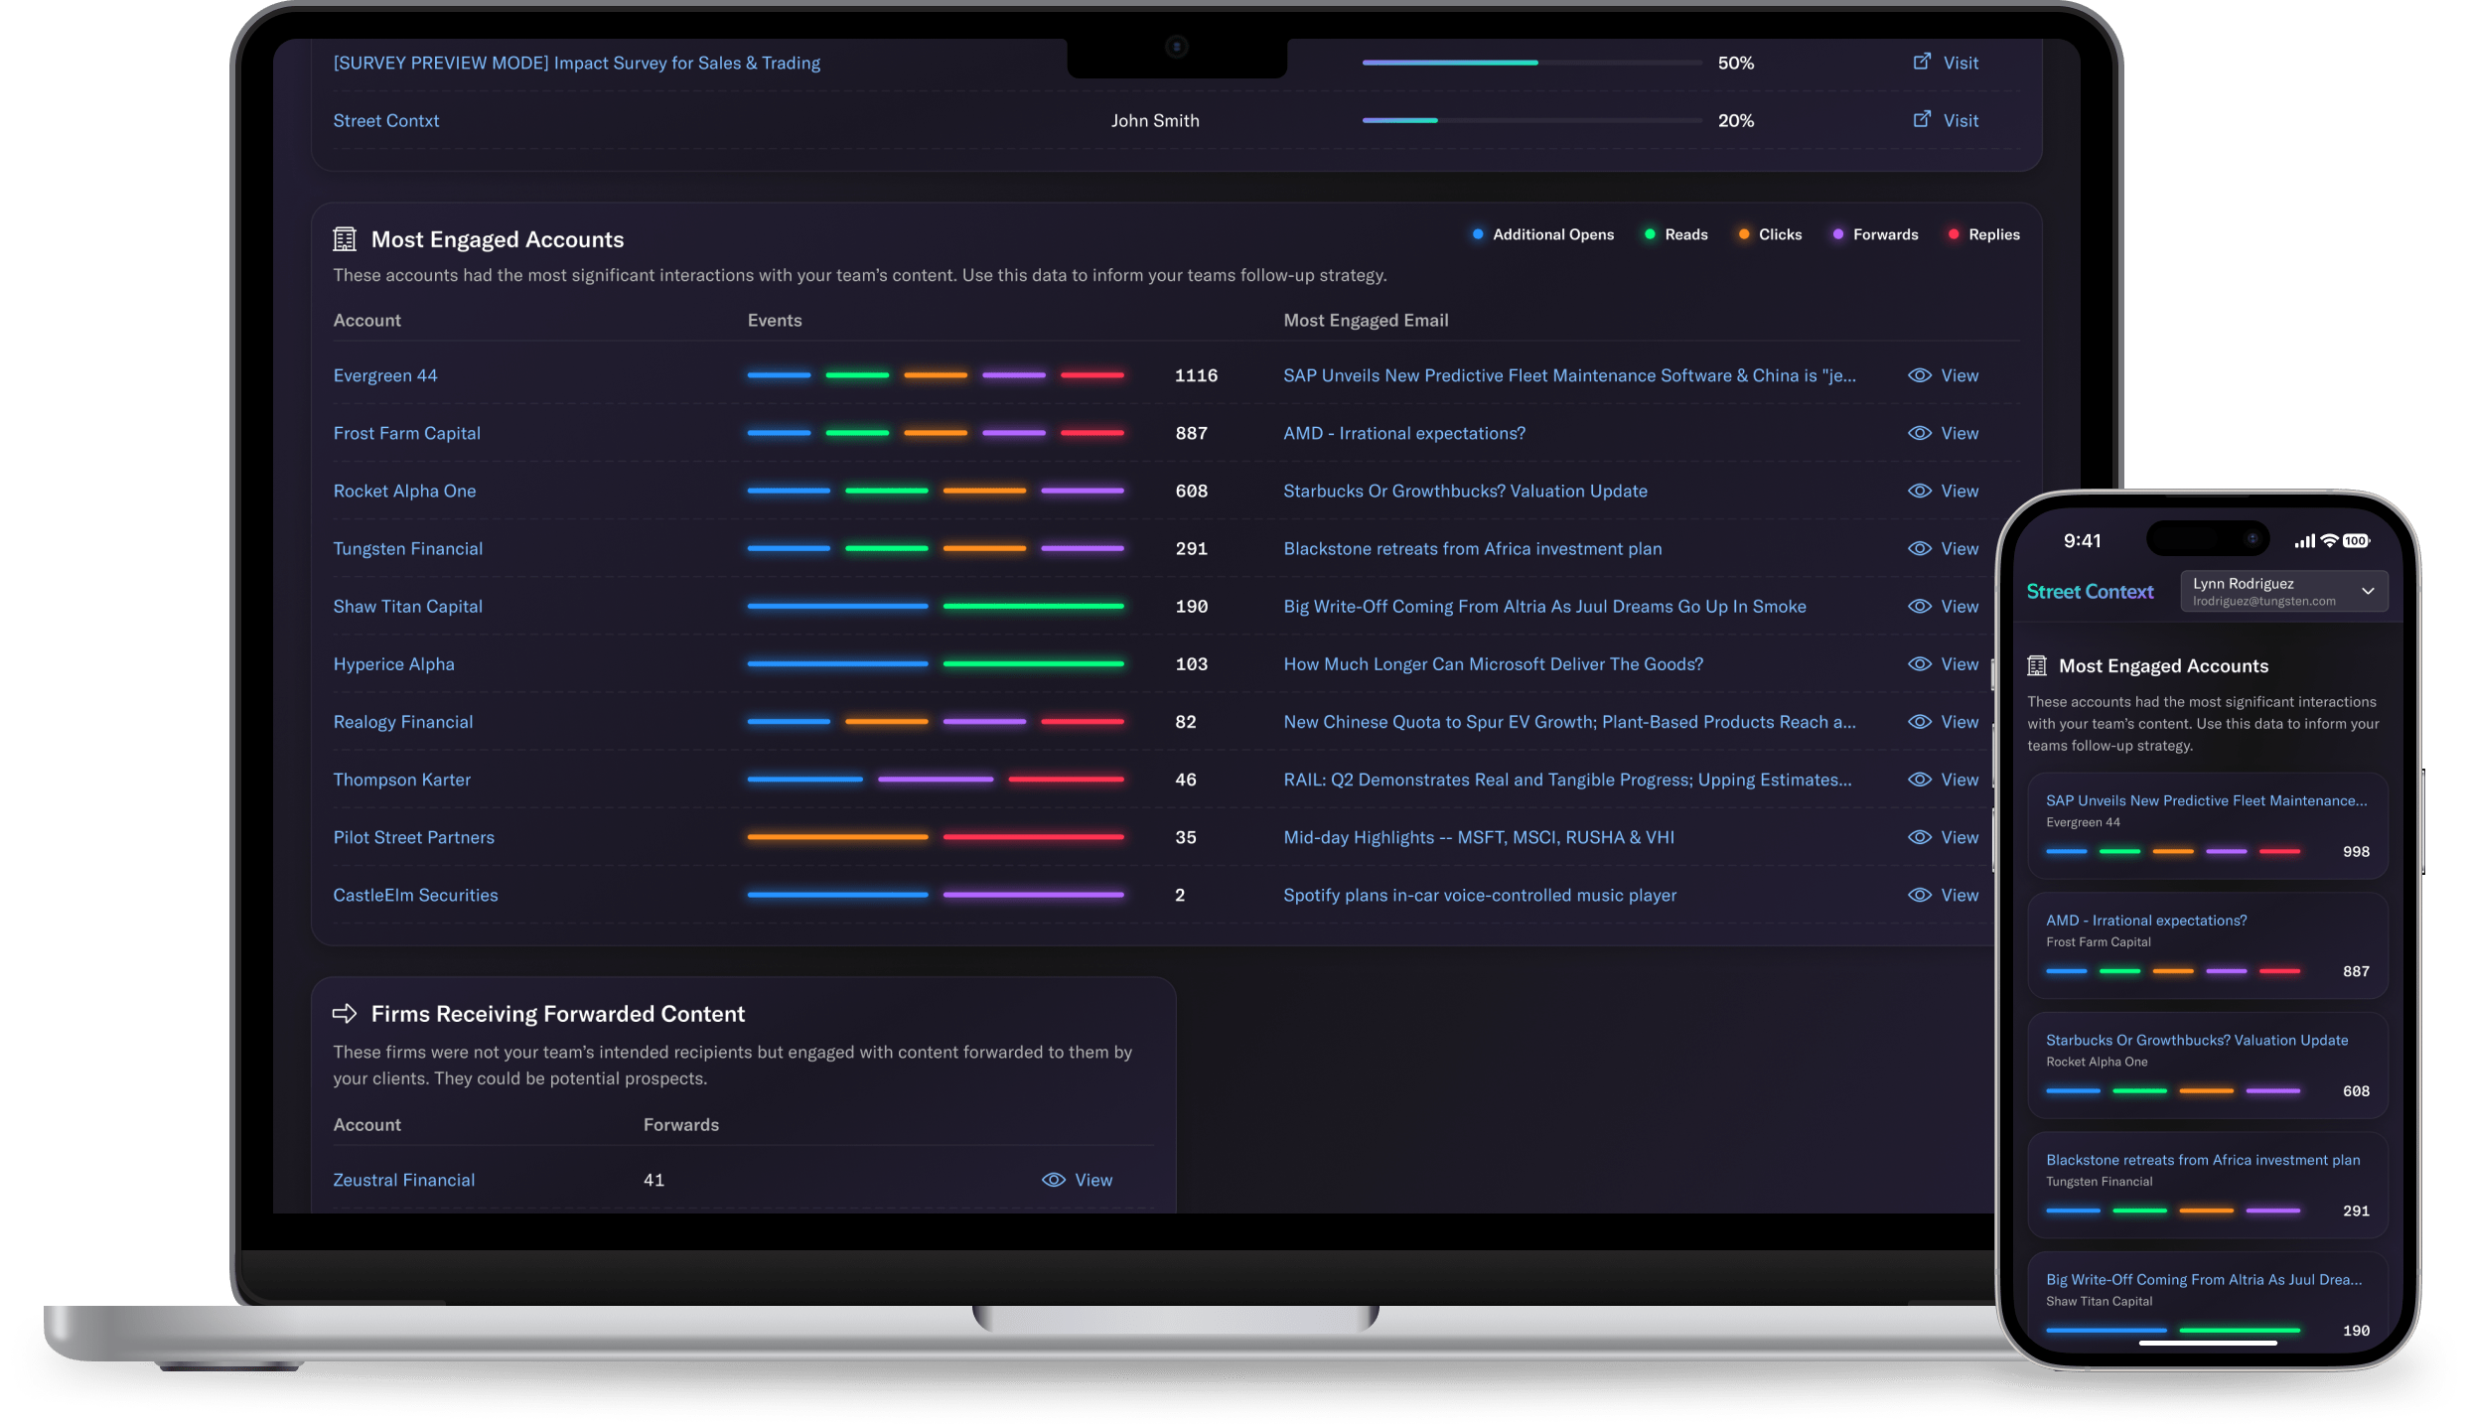The image size is (2469, 1426).
Task: Click the 20% progress bar for Street Contxt
Action: pos(1531,120)
